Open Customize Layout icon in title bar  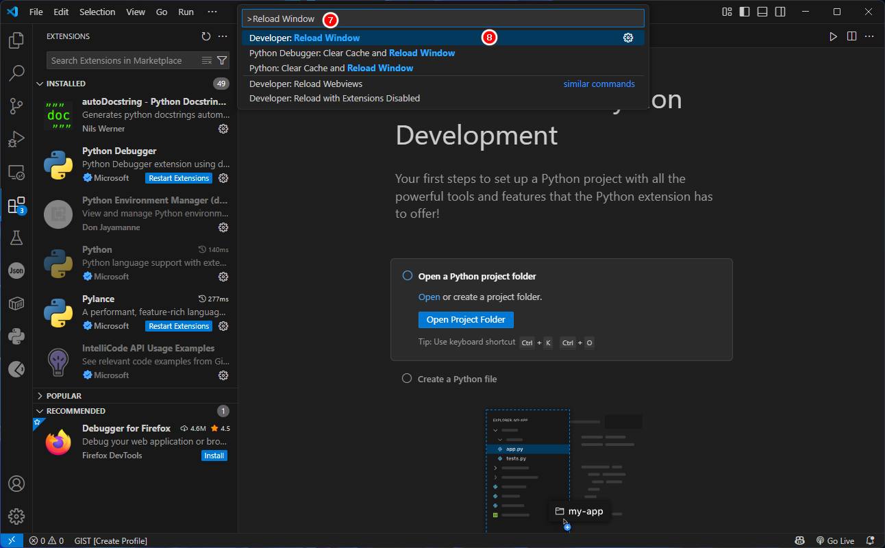click(x=727, y=12)
